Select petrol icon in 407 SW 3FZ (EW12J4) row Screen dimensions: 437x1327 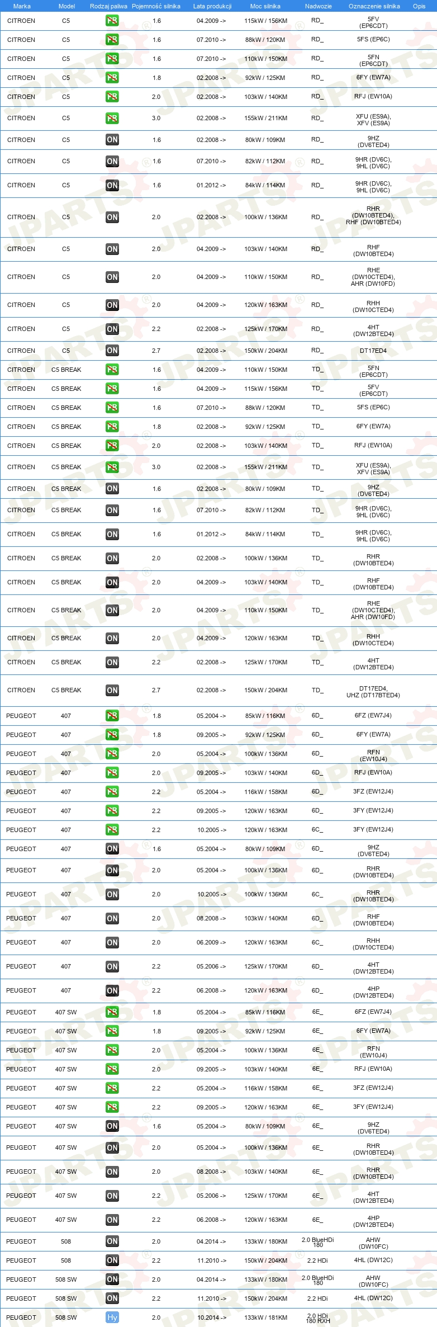pos(112,1088)
